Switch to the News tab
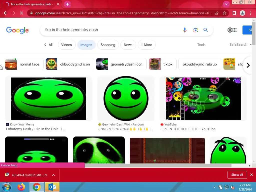 coord(128,45)
